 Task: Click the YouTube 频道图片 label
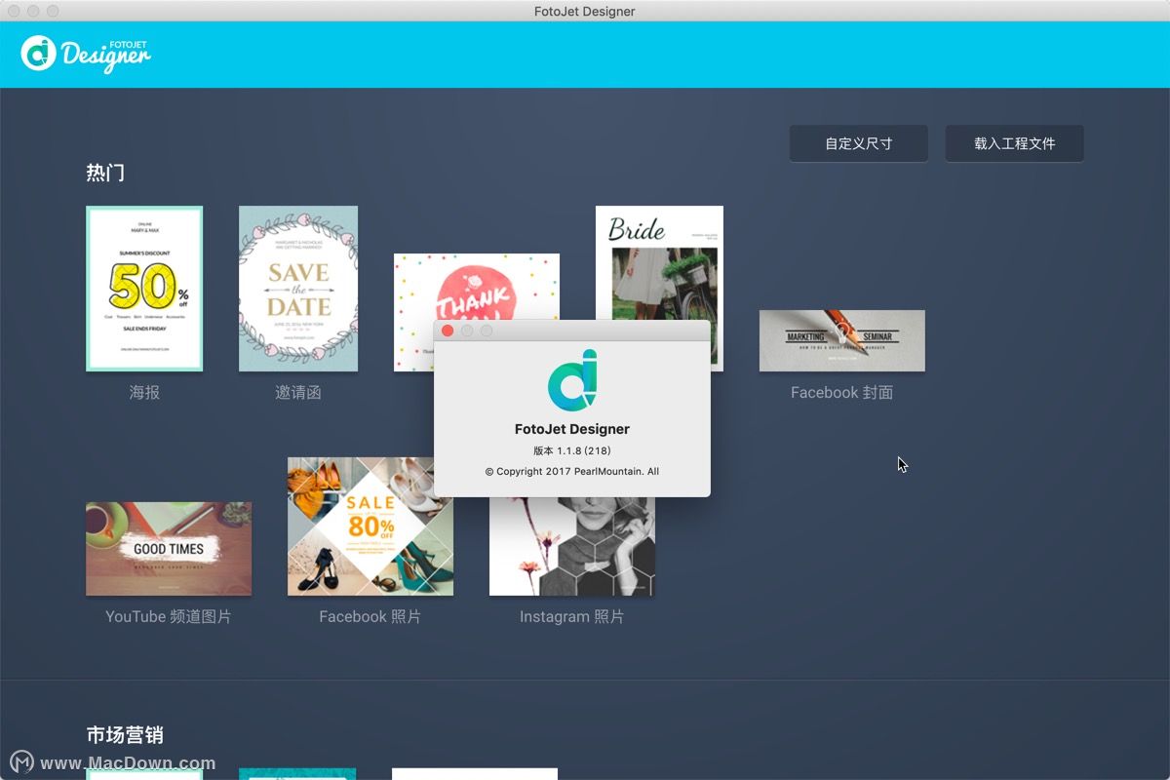(x=169, y=617)
